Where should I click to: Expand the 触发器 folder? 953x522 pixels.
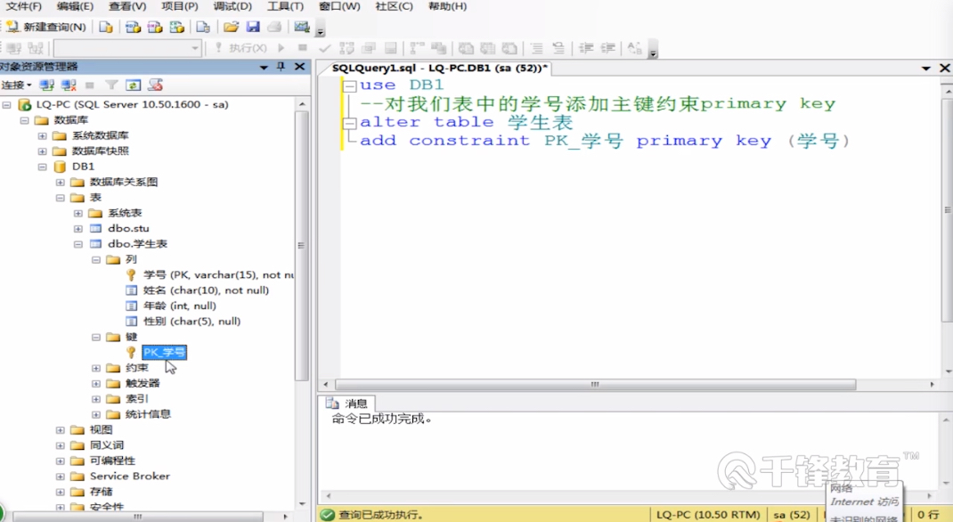pos(96,383)
